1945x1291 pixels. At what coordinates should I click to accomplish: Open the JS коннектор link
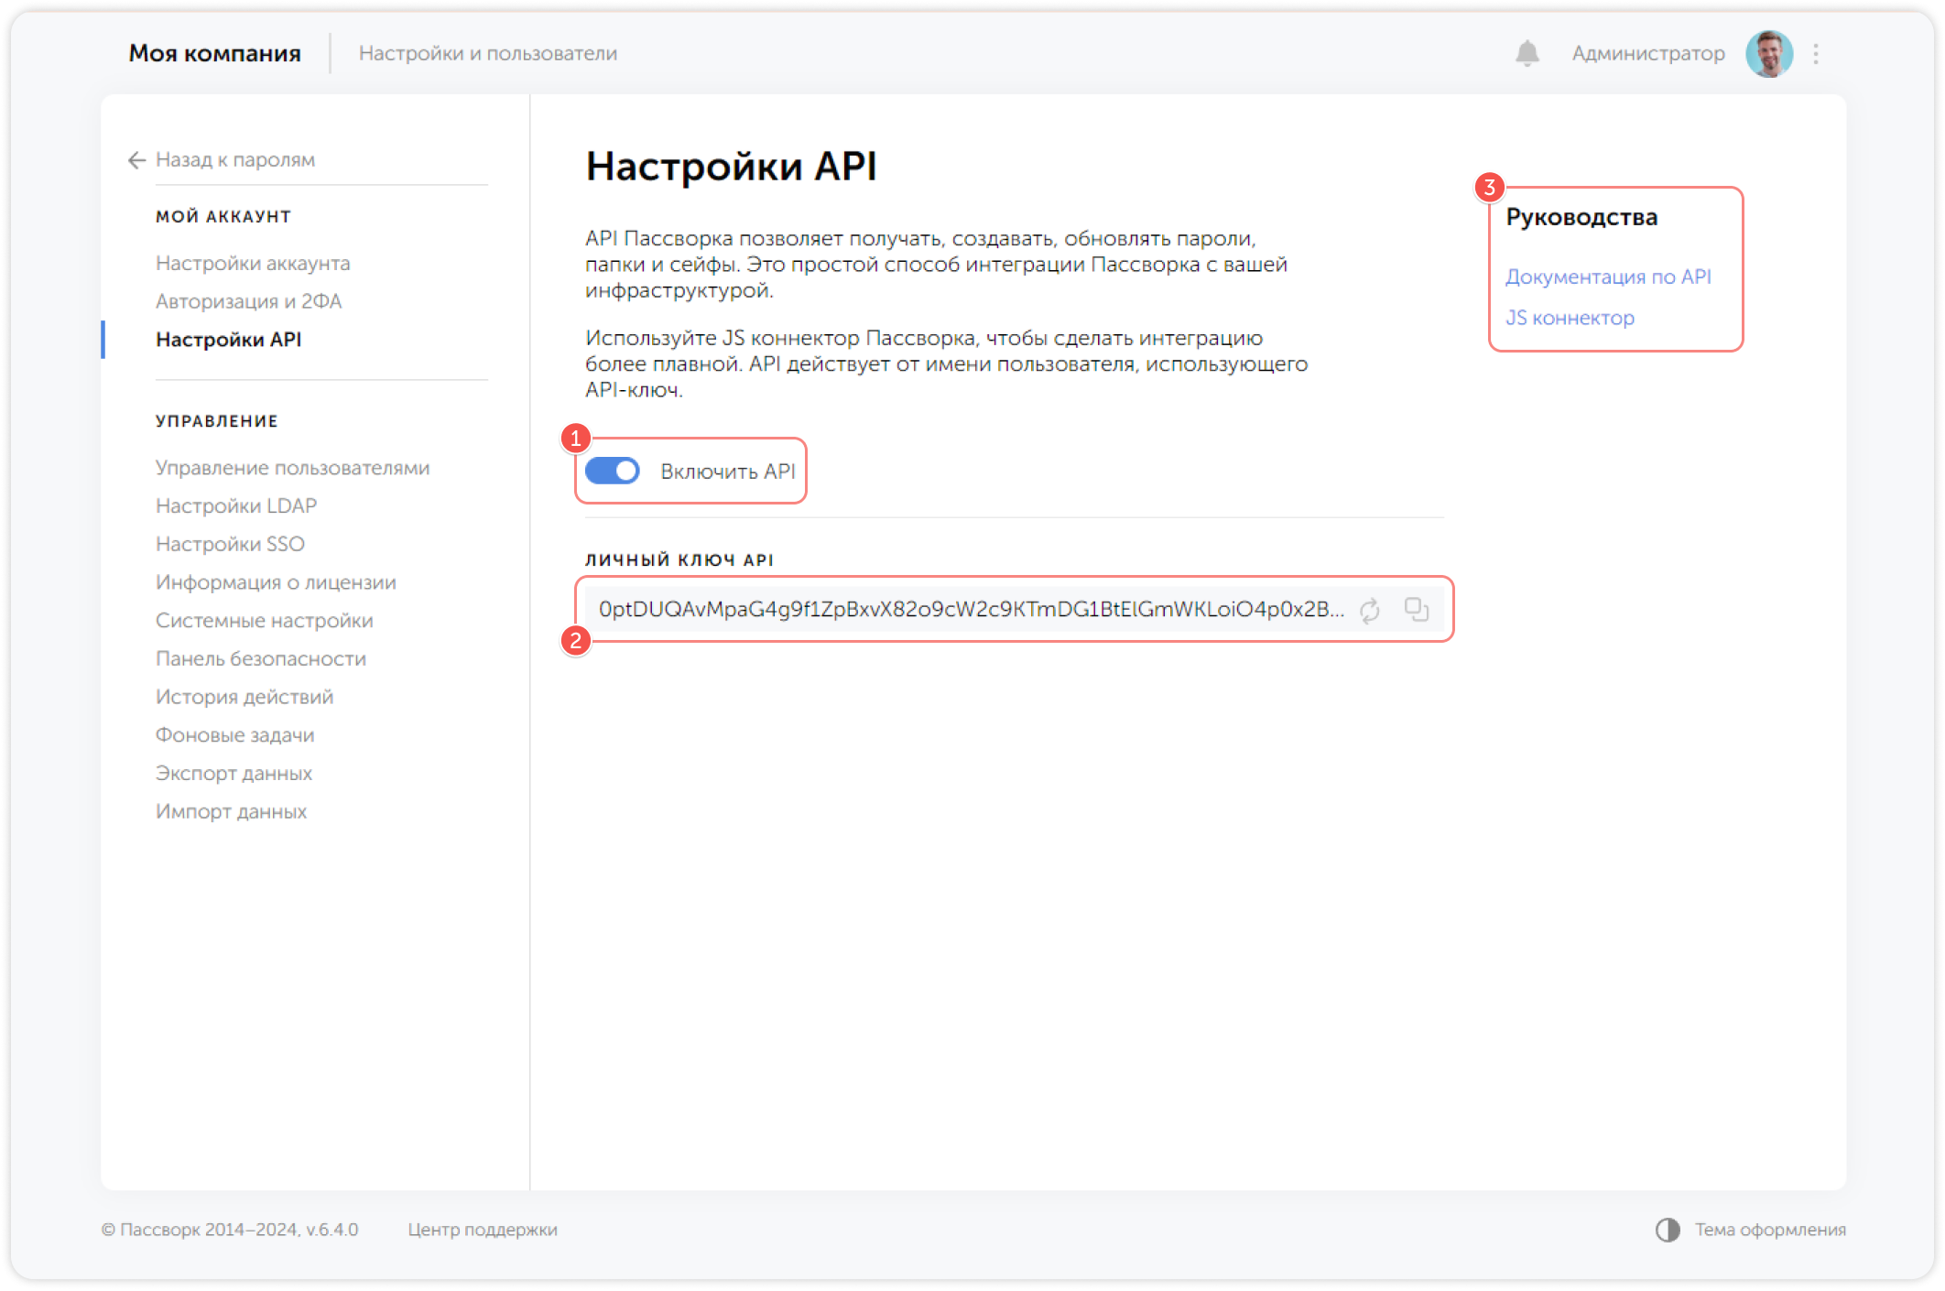coord(1569,318)
